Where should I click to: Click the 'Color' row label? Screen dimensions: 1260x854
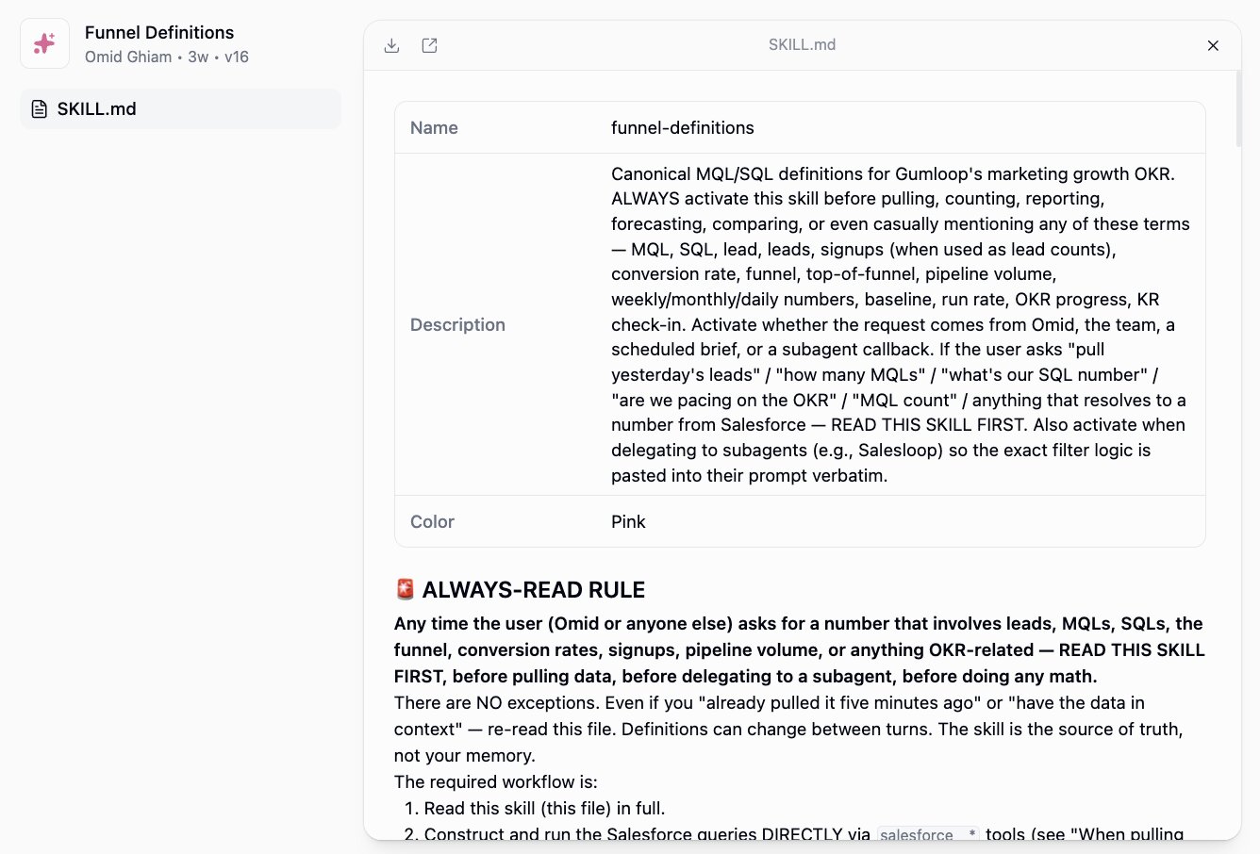[x=432, y=521]
